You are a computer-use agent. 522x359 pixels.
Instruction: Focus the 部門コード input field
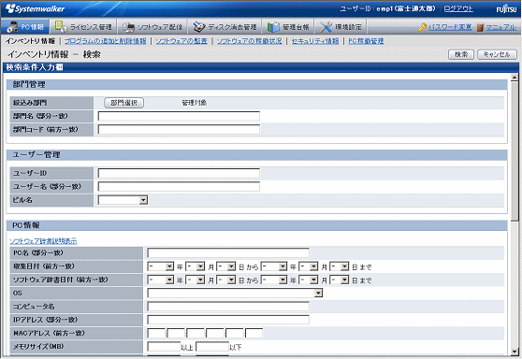click(179, 129)
